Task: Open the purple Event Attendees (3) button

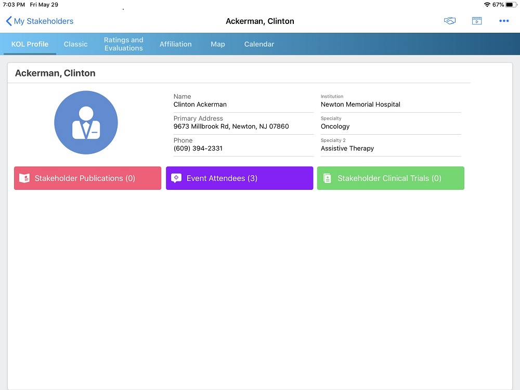Action: [239, 178]
